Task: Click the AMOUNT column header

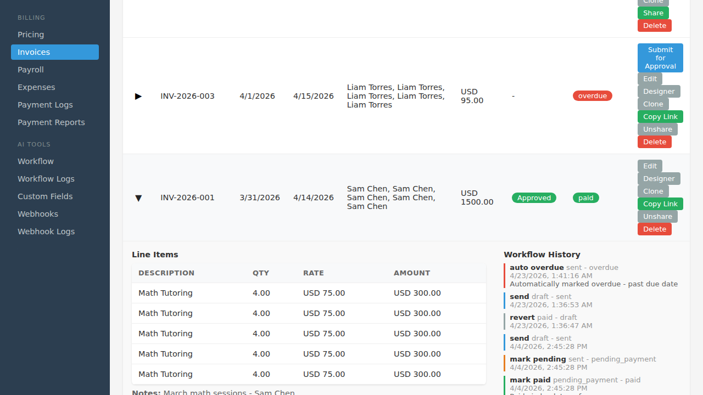Action: tap(412, 273)
